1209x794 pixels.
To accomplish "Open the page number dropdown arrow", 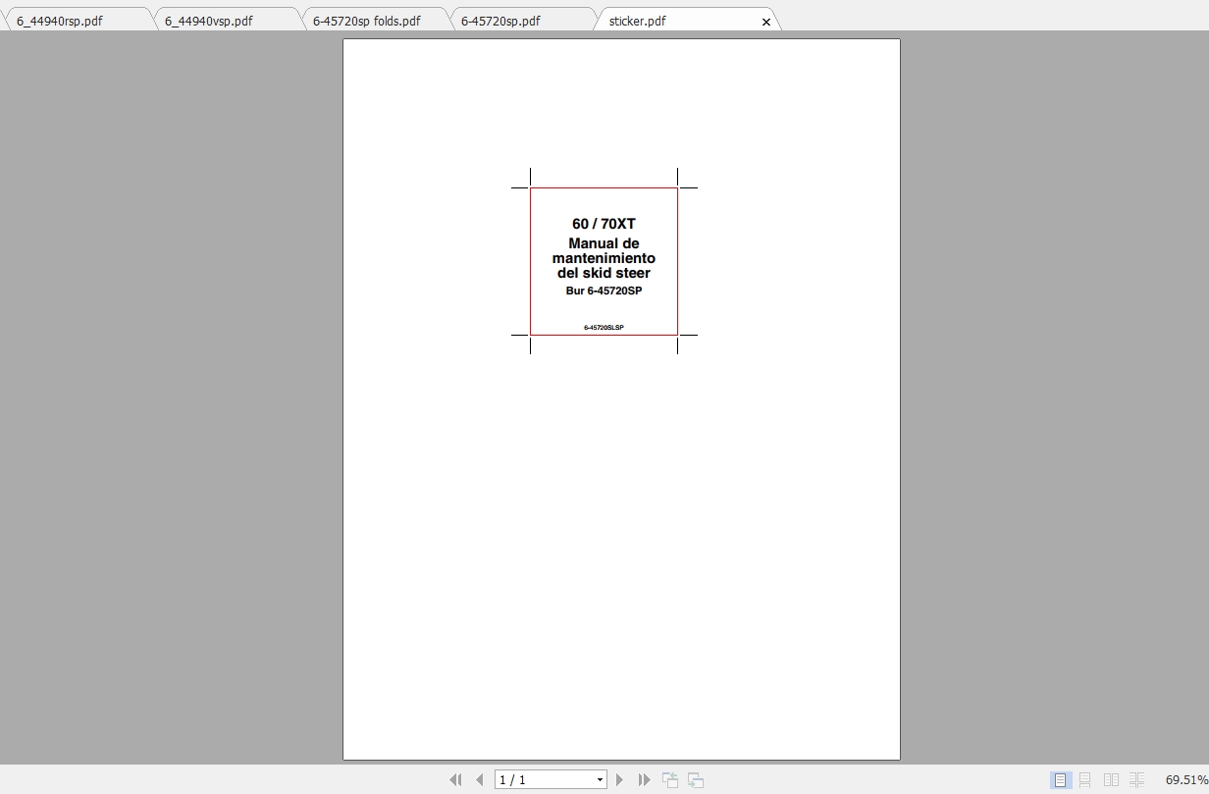I will [x=600, y=780].
